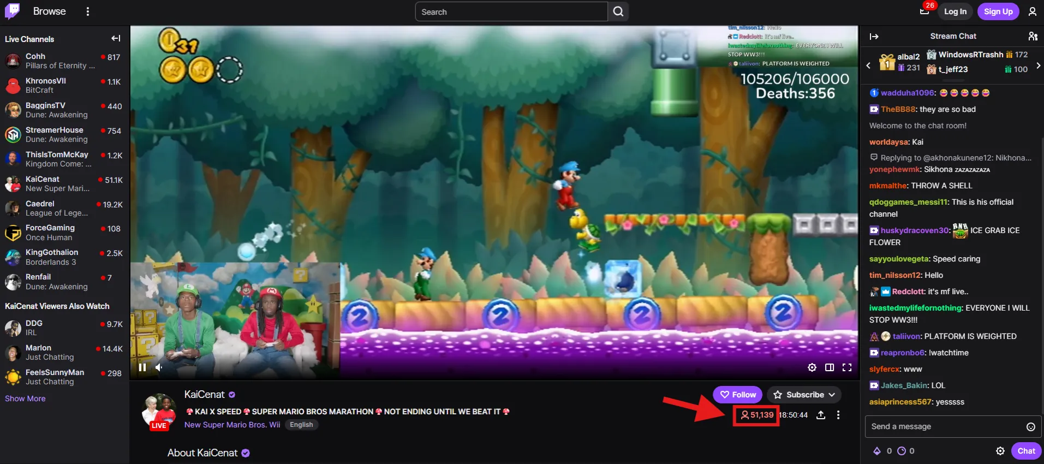
Task: Select KaiCenat in the Live Channels list
Action: coord(64,183)
